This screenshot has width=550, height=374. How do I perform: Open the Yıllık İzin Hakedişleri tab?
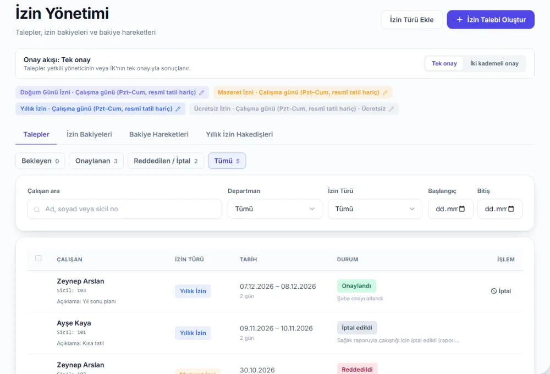click(x=239, y=134)
